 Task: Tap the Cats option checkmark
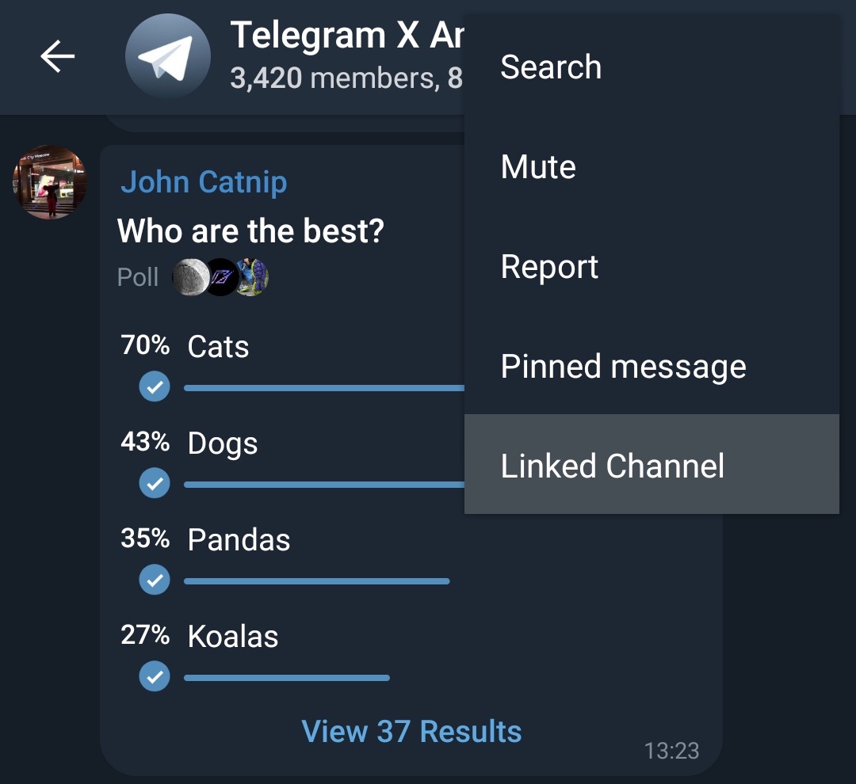[155, 387]
